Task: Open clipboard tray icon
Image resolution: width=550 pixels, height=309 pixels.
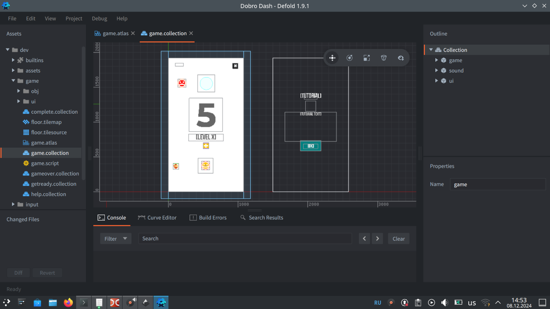Action: click(418, 303)
